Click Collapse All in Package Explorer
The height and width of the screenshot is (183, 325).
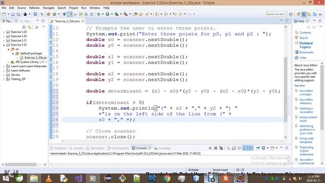click(24, 27)
